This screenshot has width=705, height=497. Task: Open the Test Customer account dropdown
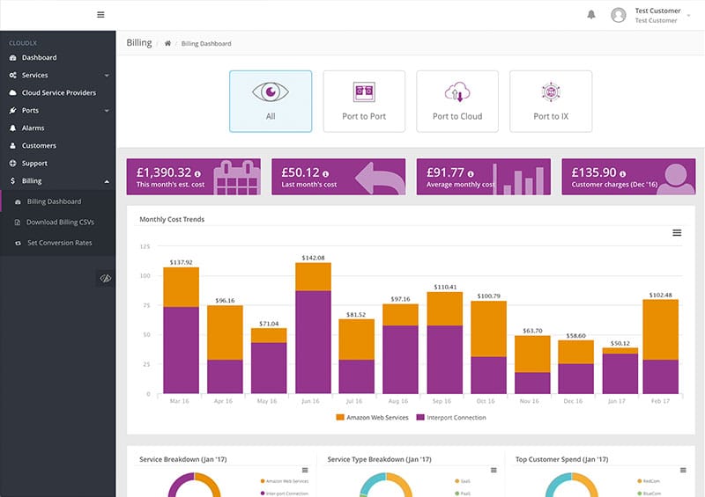pyautogui.click(x=663, y=15)
